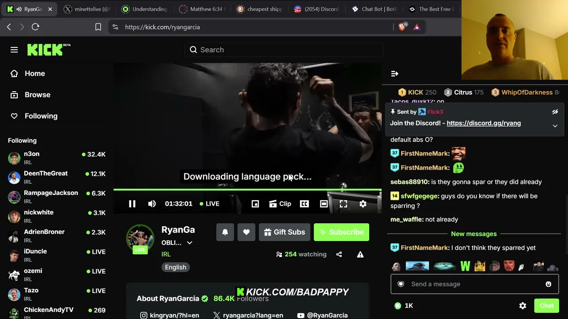
Task: Click the site settings icon in address bar
Action: tap(115, 27)
